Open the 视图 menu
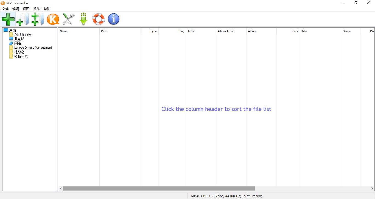 (26, 9)
